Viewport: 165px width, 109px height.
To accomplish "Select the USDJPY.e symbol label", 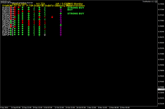I will point(8,29).
